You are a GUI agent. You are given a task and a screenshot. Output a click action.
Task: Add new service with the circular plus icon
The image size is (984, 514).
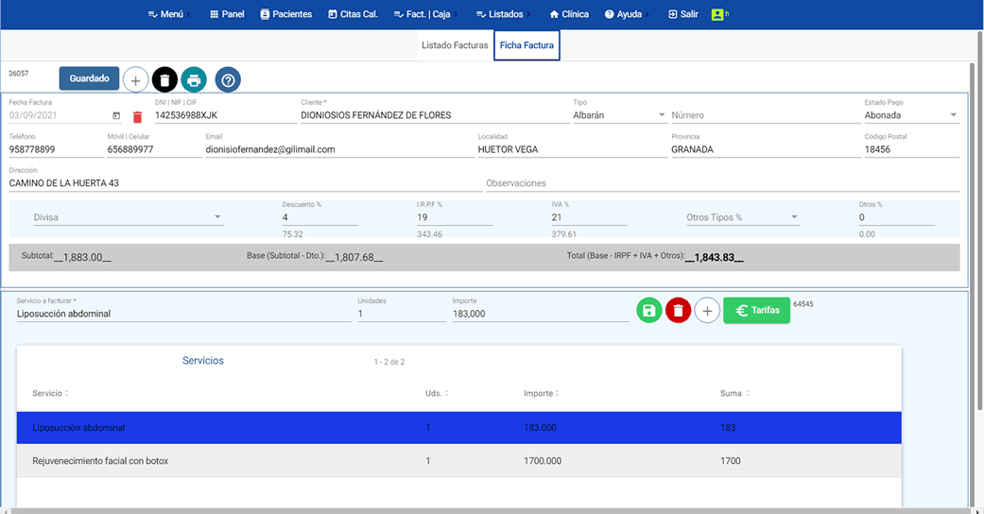[707, 310]
